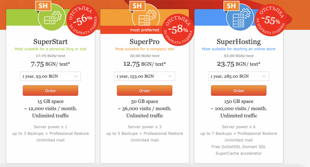
Task: Open the SuperHosting 1 year, 285.00 BGN dropdown
Action: coord(239,76)
